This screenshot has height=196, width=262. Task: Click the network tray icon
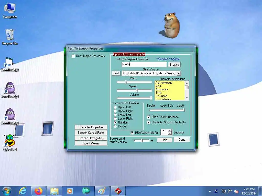(224, 191)
